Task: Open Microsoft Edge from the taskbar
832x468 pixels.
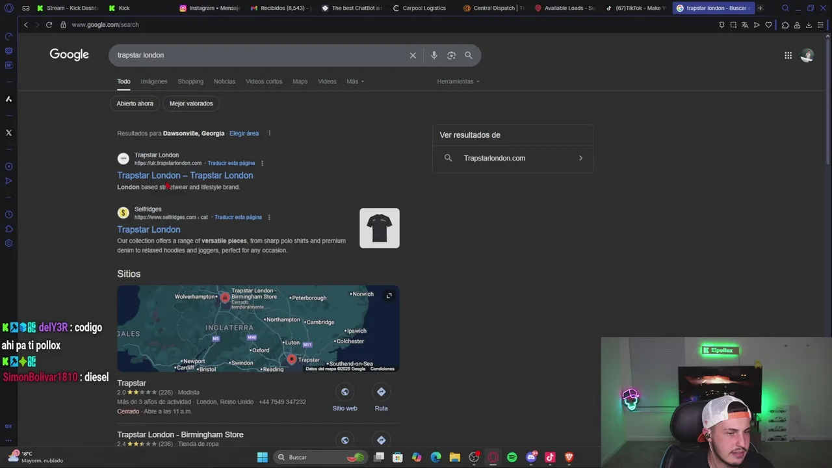Action: pyautogui.click(x=436, y=457)
